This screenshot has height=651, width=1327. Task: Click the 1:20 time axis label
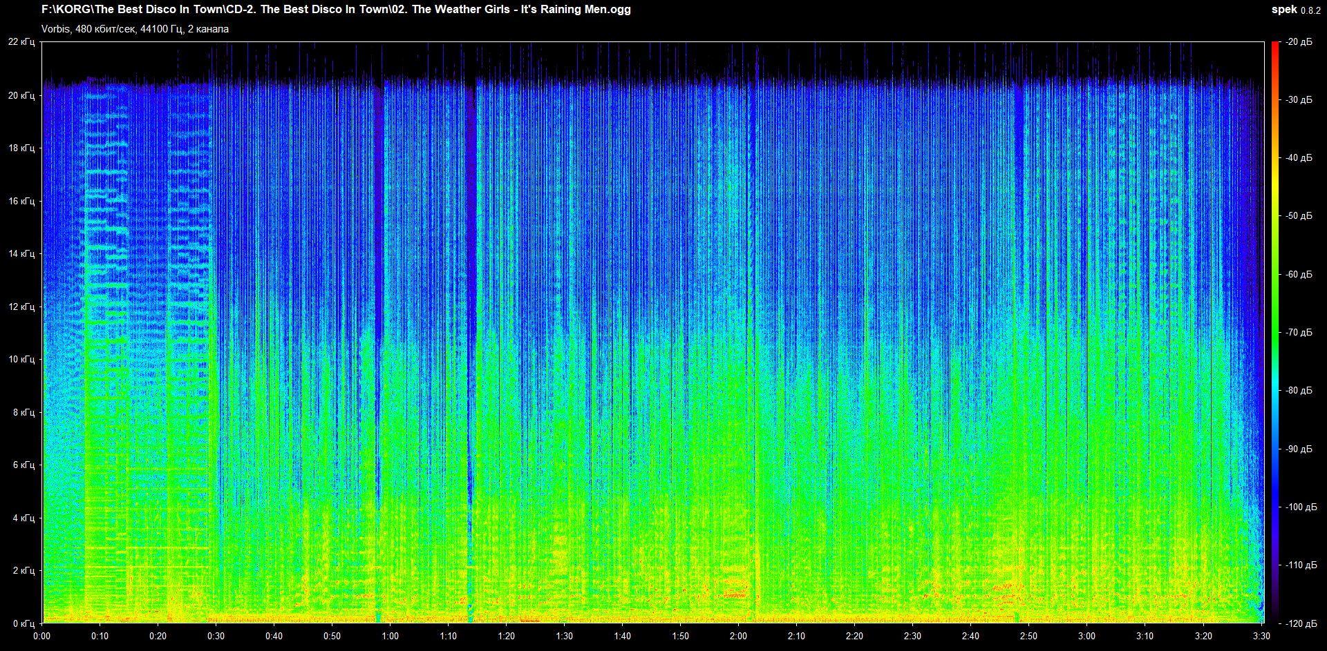507,636
